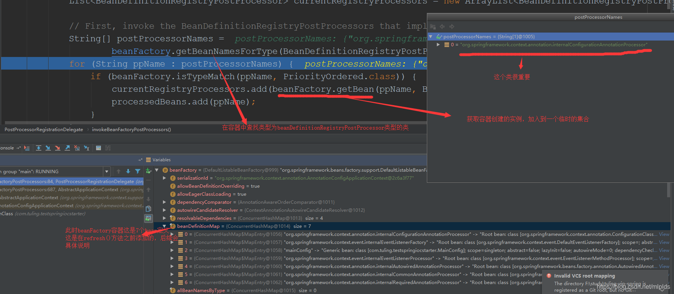
Task: Click the underlined beanFactory reference in the getBeanNamesForType line
Action: (x=141, y=51)
